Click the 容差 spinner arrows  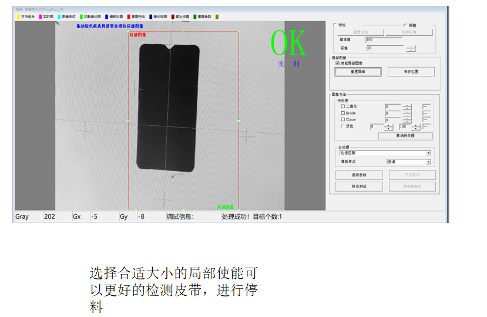411,48
